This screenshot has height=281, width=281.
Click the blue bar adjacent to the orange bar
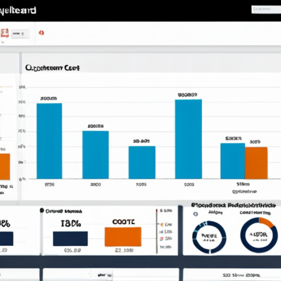233,161
